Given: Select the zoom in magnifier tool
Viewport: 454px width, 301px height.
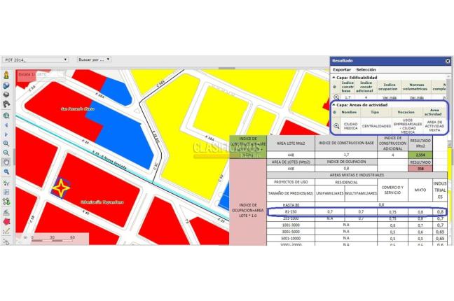Looking at the screenshot, I should coord(6,143).
